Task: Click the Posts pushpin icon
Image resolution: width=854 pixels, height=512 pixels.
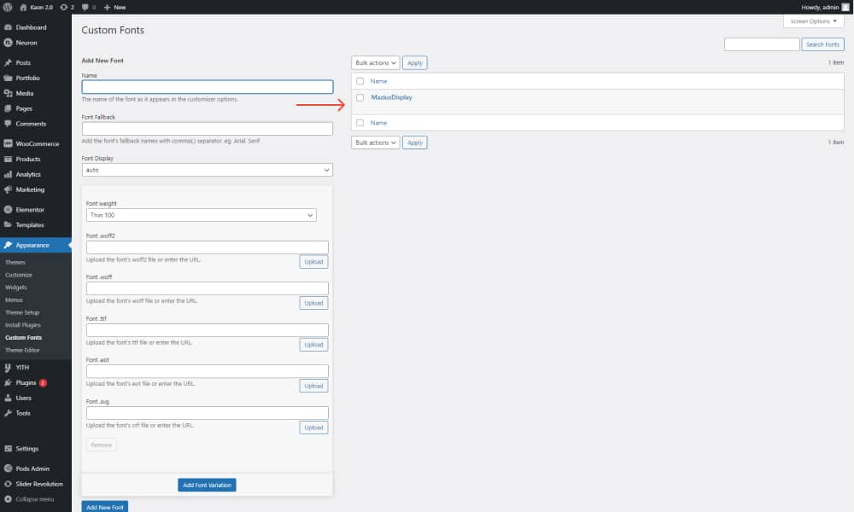Action: coord(8,62)
